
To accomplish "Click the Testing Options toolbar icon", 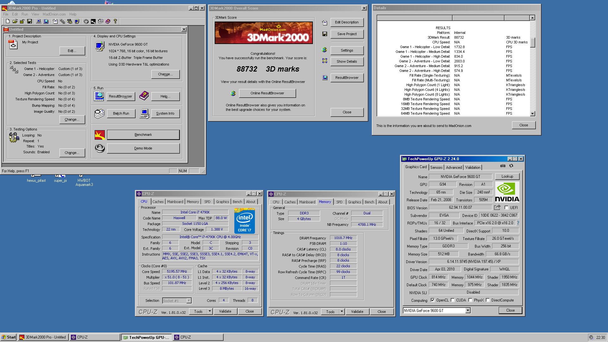I will point(70,21).
